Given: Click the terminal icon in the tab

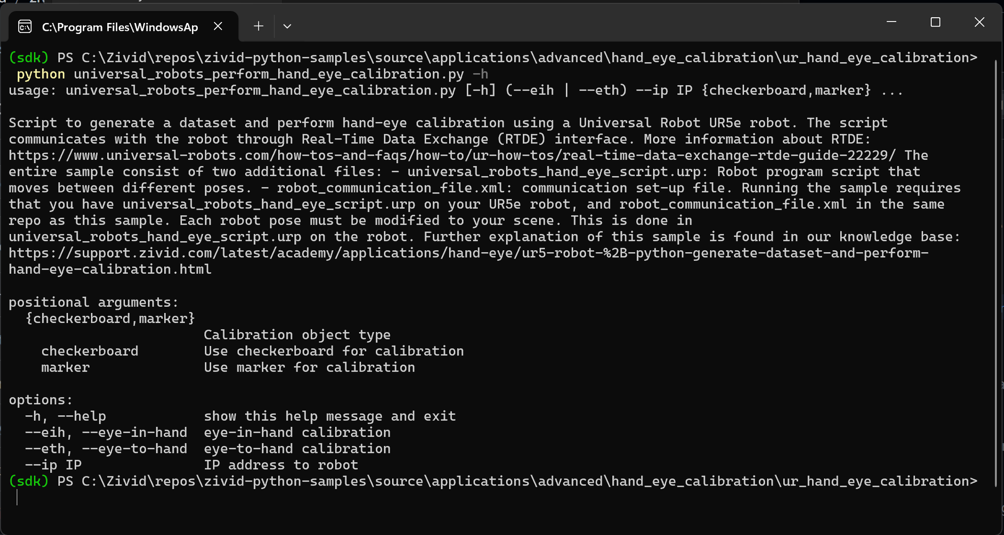Looking at the screenshot, I should tap(25, 27).
